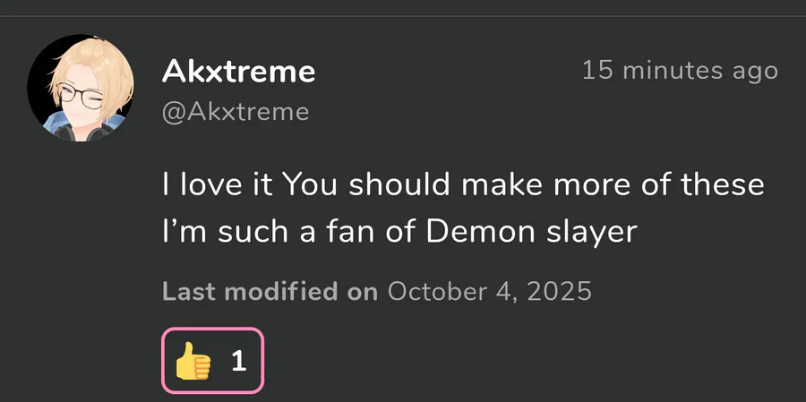This screenshot has width=806, height=402.
Task: Click the words "Demon slayer" in the comment
Action: [531, 232]
